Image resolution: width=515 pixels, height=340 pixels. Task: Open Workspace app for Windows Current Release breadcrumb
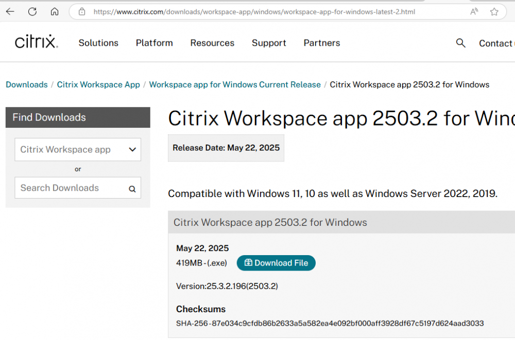tap(235, 85)
